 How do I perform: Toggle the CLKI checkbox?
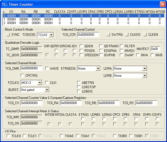click(47, 82)
